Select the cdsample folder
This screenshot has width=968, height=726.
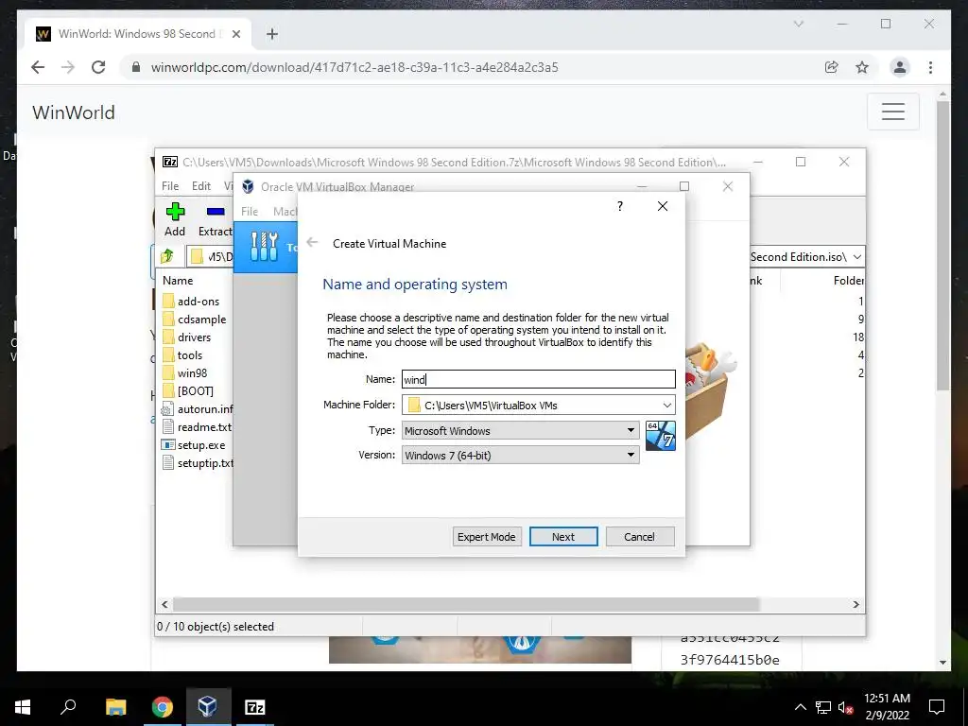201,320
